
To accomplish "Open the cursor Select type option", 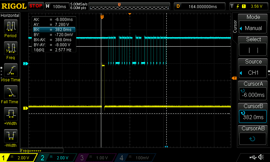I will tap(253, 46).
